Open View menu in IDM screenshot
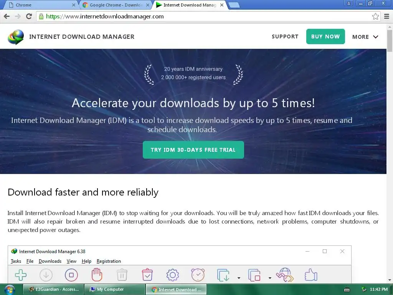This screenshot has height=295, width=393. 71,261
